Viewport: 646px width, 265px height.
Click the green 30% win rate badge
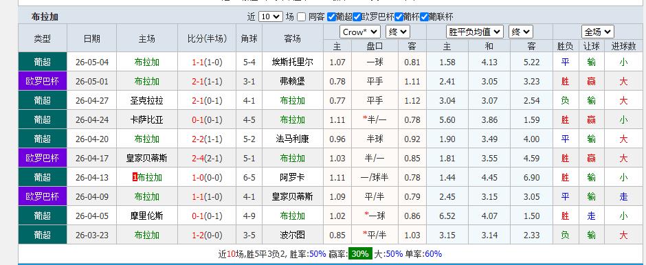point(360,254)
